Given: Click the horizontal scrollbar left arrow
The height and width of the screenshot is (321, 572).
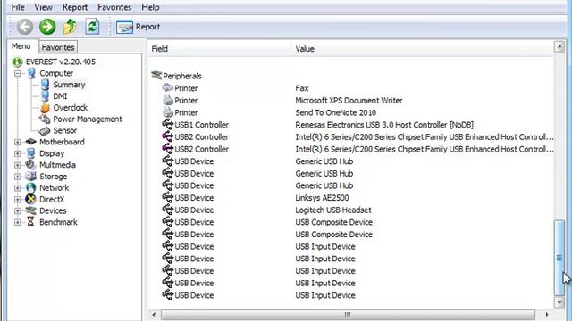Looking at the screenshot, I should click(x=154, y=315).
